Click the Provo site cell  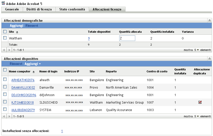coord(94,87)
